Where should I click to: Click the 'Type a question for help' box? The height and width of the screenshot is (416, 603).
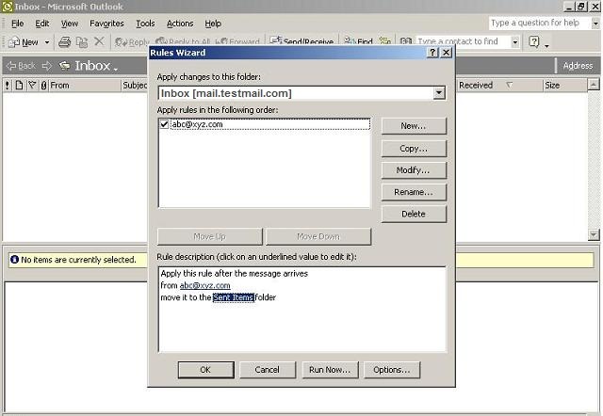(x=539, y=23)
